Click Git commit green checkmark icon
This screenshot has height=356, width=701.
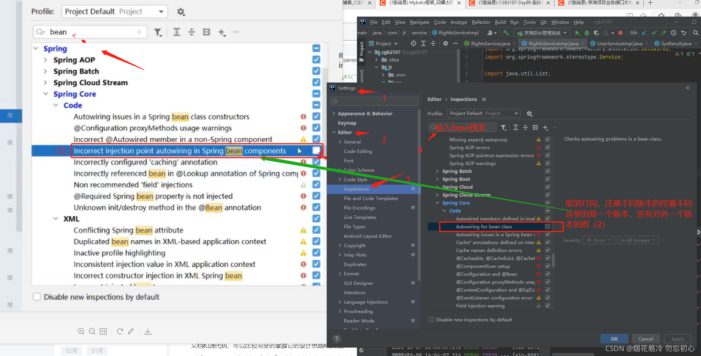(x=654, y=33)
